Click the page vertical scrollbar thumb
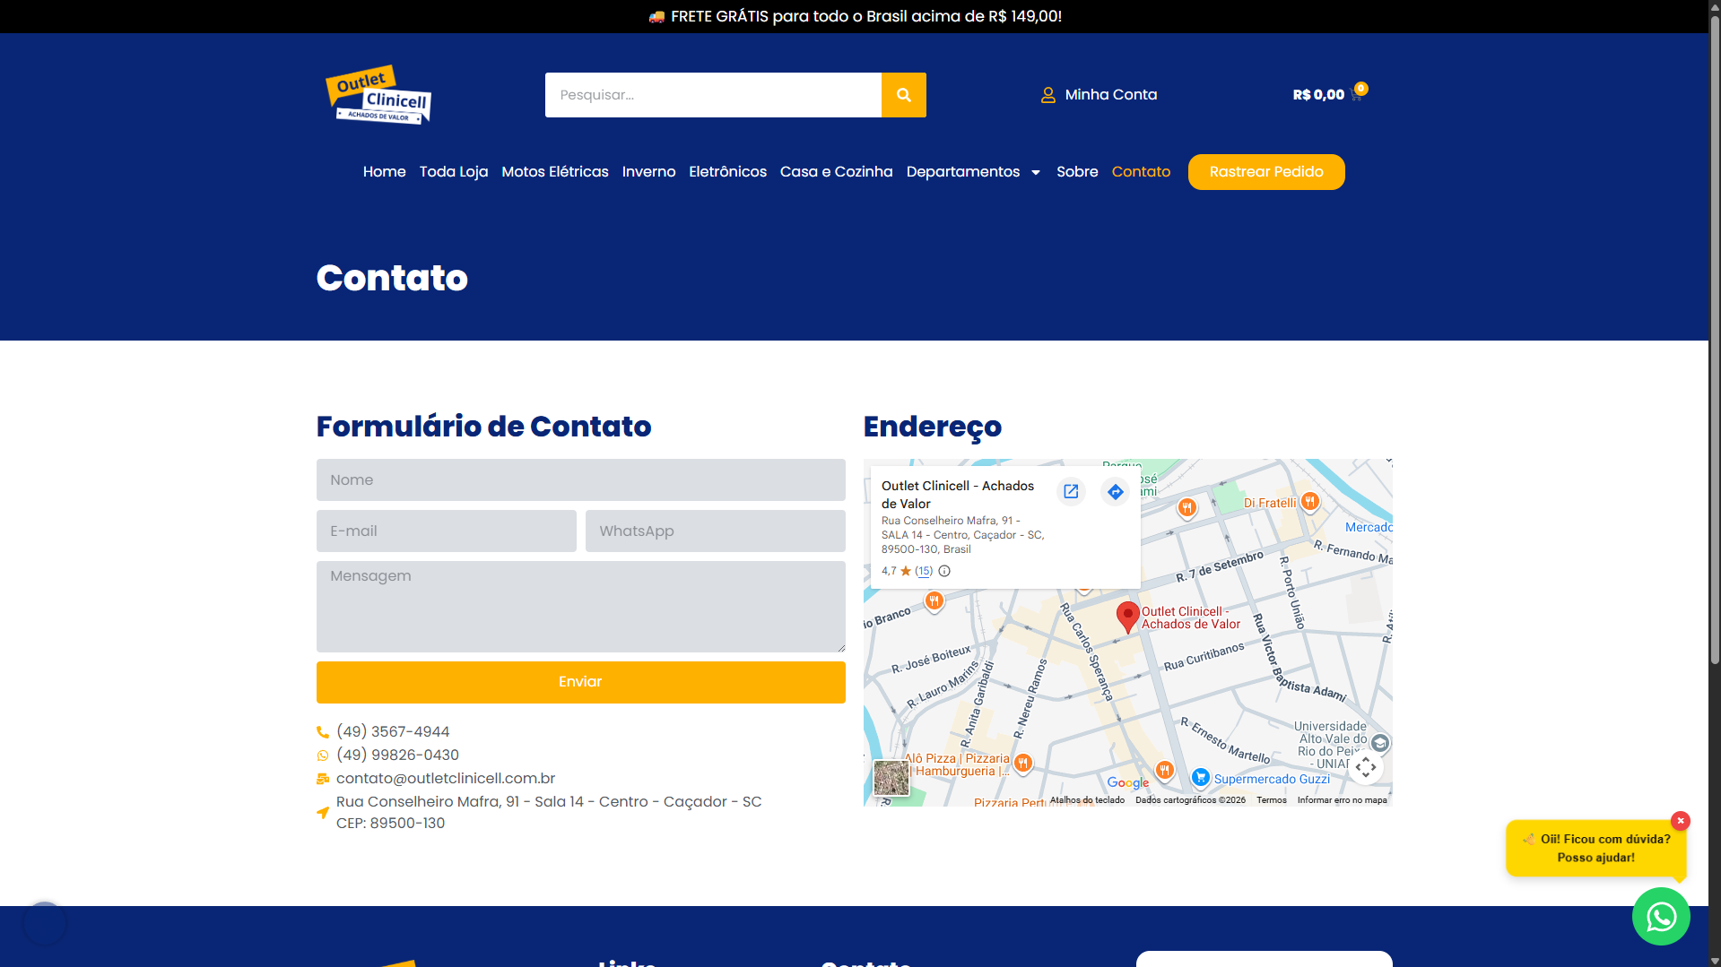The width and height of the screenshot is (1721, 967). [1715, 341]
